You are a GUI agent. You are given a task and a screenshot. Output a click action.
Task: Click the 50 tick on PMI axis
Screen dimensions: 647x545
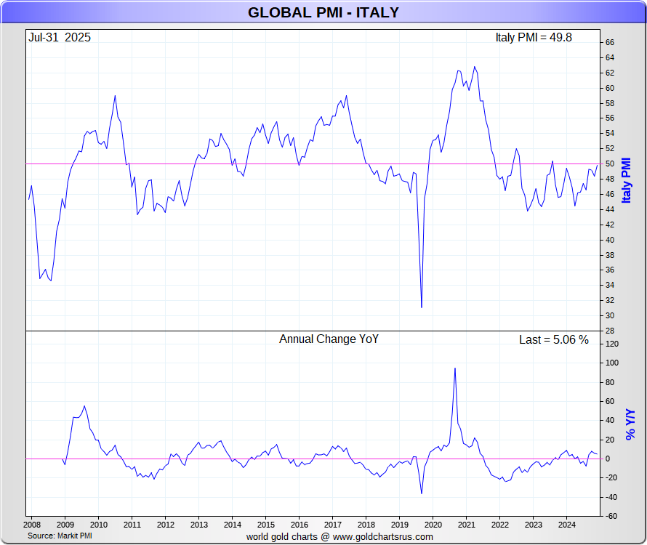(610, 163)
